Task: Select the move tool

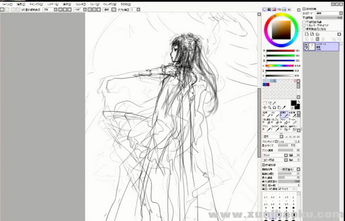Action: click(265, 107)
